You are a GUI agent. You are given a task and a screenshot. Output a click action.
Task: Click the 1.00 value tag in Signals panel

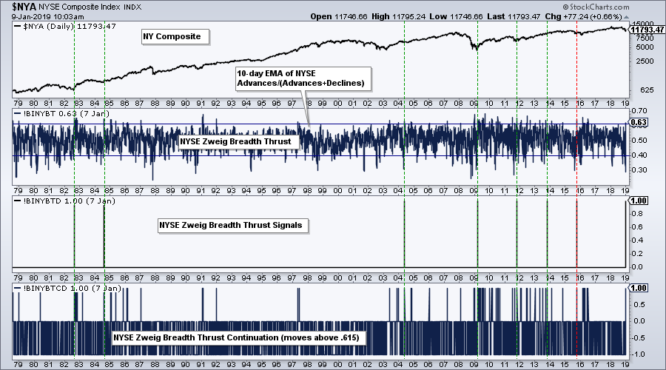coord(639,201)
